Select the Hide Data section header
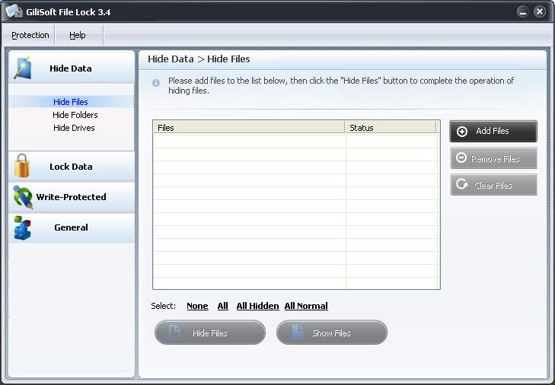This screenshot has width=555, height=385. (x=72, y=68)
